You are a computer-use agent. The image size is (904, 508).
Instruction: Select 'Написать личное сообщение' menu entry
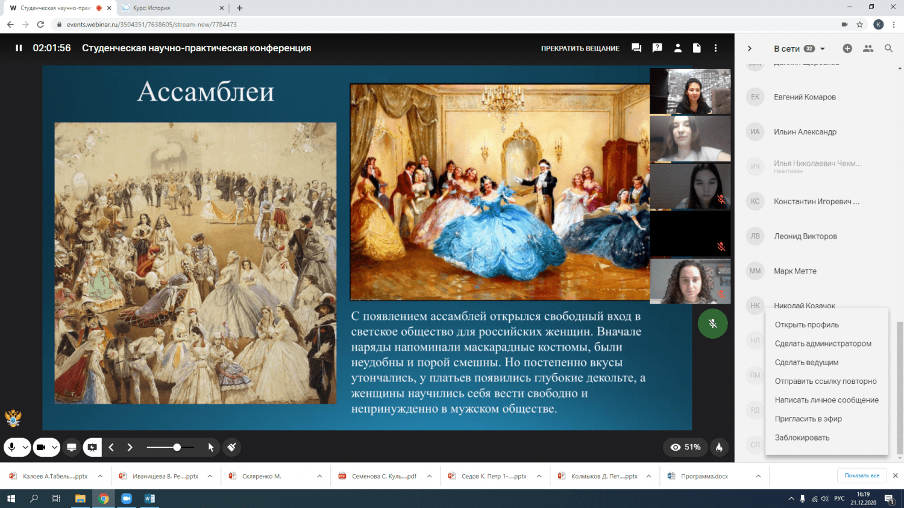[x=827, y=400]
